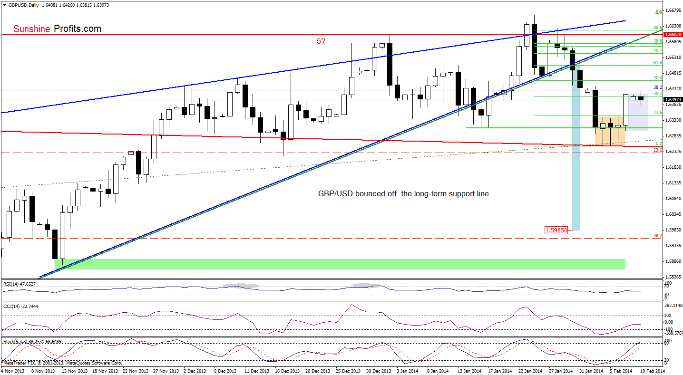Select the orange consolidation rectangle
The width and height of the screenshot is (683, 375).
tap(610, 131)
